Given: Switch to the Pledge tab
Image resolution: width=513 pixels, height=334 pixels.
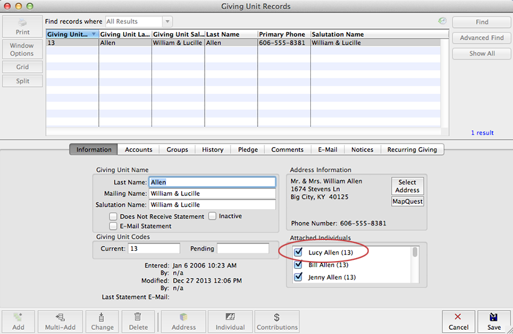Looking at the screenshot, I should point(247,150).
